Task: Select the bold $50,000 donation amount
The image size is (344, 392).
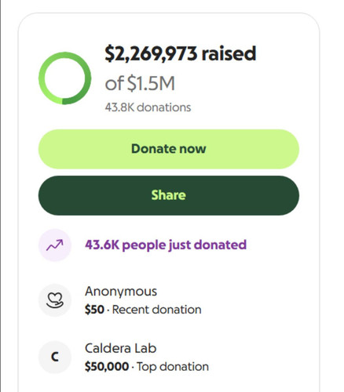Action: coord(107,367)
